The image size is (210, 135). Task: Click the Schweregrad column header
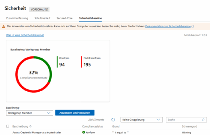coord(189,126)
